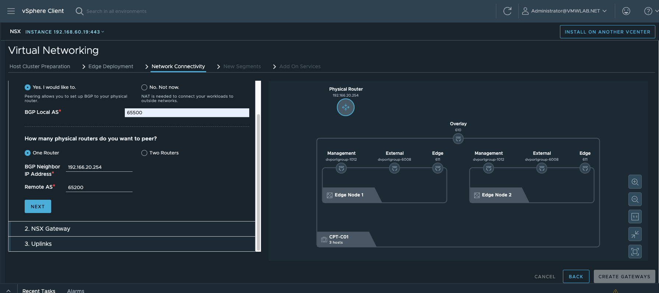Click the BGP Local AS input field

click(187, 112)
